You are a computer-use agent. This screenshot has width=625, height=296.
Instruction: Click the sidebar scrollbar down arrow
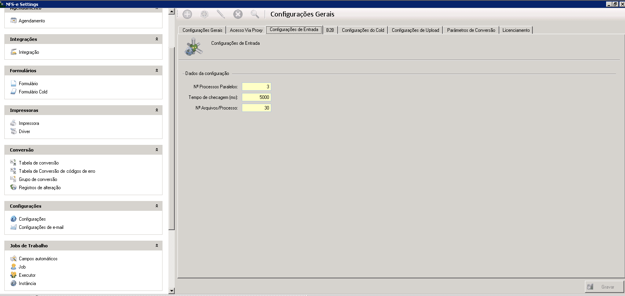coord(172,291)
